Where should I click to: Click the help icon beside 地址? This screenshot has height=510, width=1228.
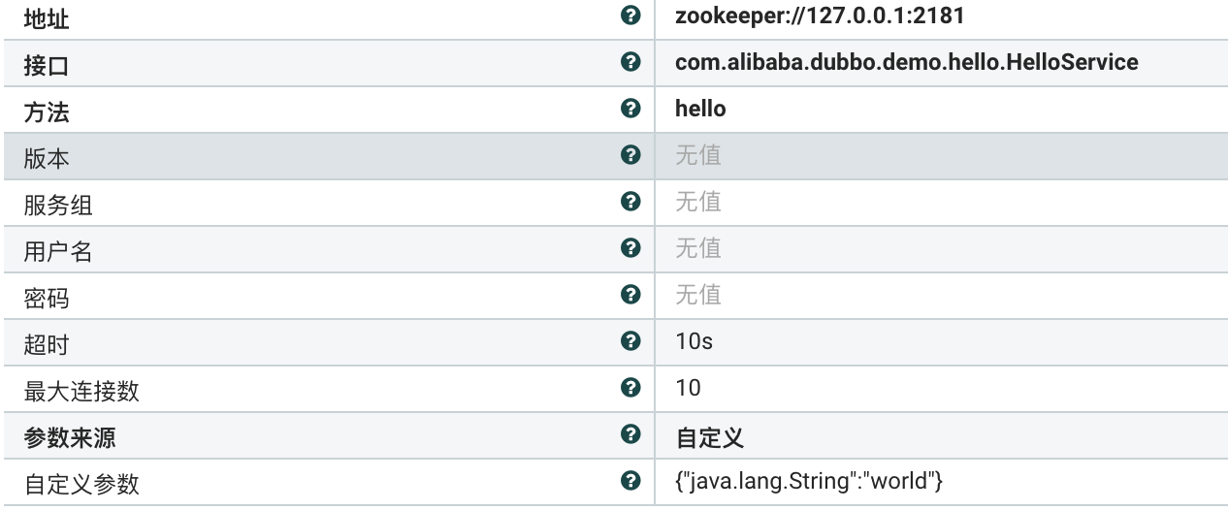(630, 16)
